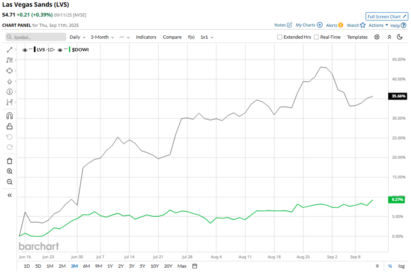Viewport: 411px width, 272px height.
Task: Open the Daily interval dropdown
Action: pos(77,37)
